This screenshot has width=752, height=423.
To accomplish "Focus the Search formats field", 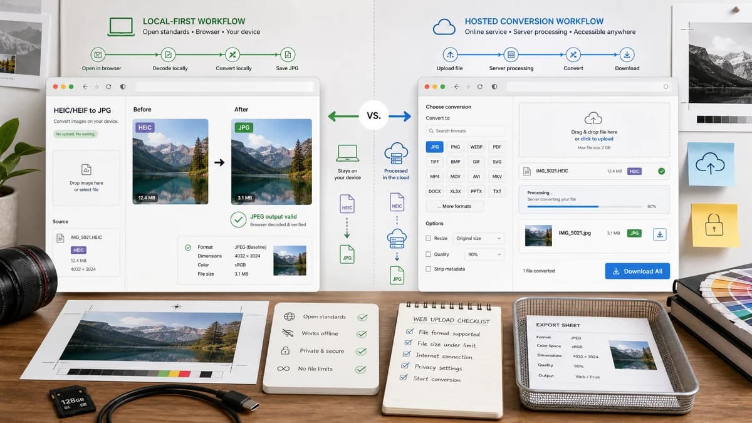I will tap(466, 131).
